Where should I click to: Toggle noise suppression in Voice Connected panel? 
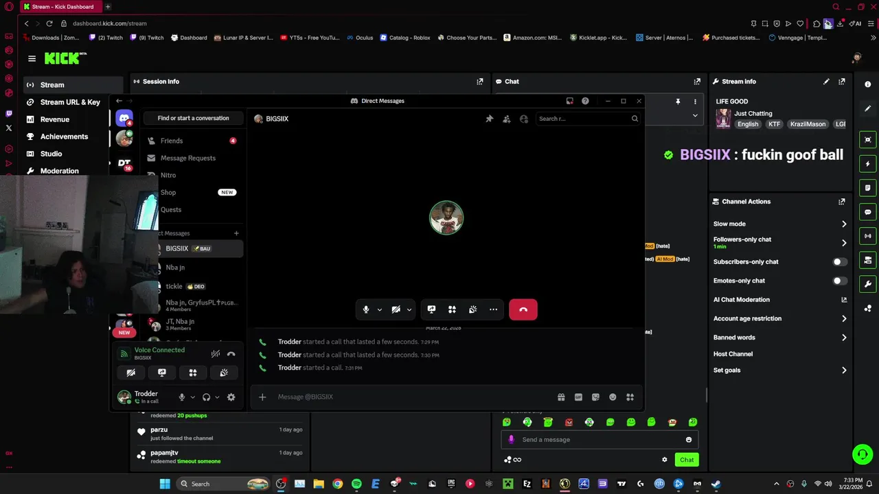216,353
